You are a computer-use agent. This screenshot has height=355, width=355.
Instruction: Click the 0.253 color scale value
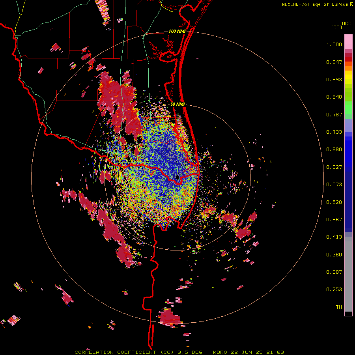coord(334,290)
